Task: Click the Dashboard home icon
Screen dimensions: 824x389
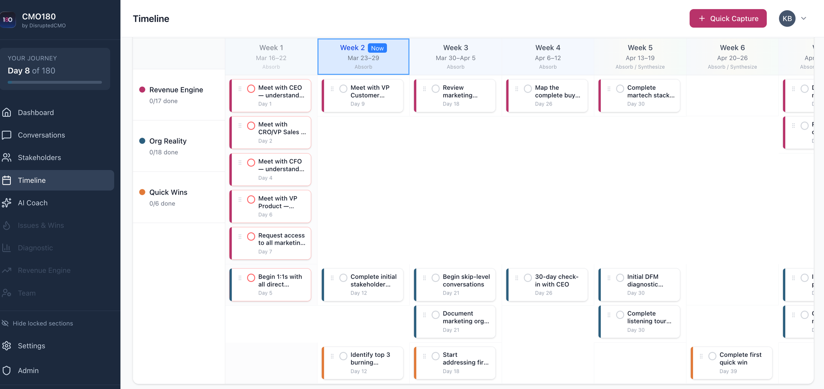Action: pyautogui.click(x=7, y=112)
